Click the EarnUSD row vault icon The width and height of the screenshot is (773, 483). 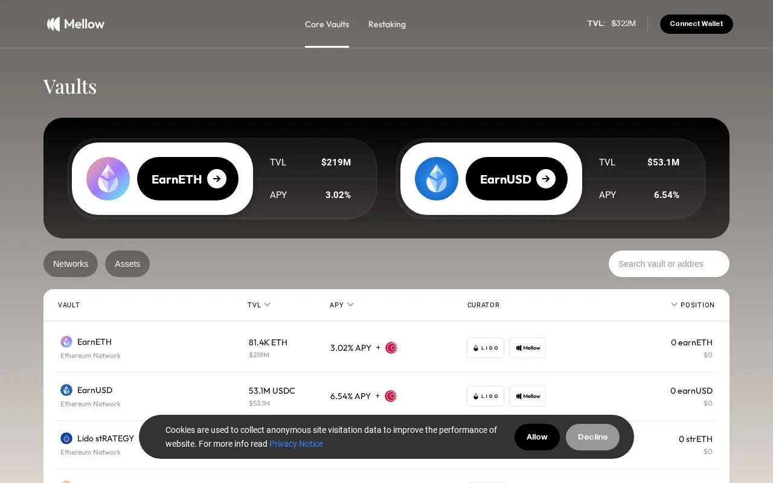point(66,390)
